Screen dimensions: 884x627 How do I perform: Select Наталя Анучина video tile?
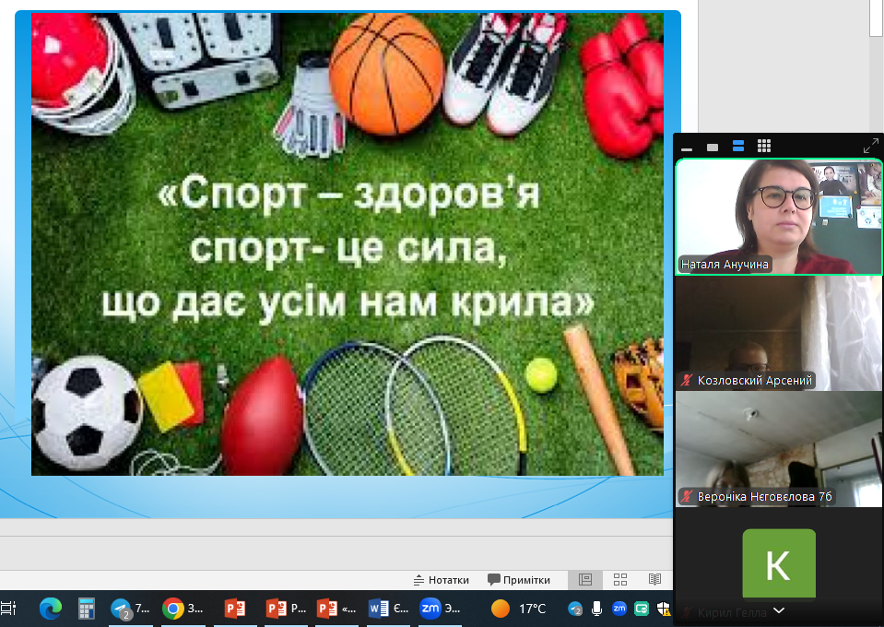(779, 217)
